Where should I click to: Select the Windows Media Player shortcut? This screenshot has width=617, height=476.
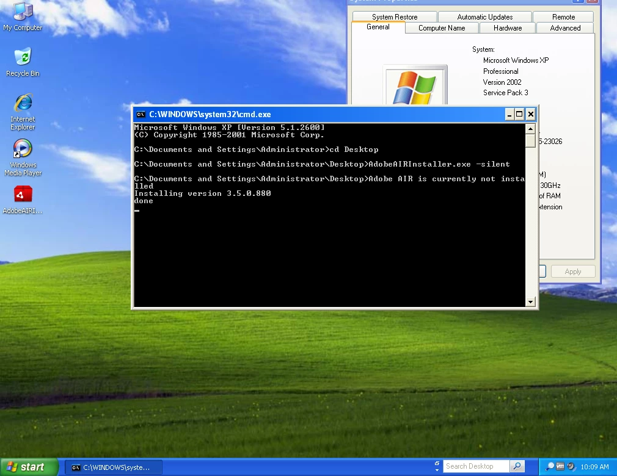[x=23, y=157]
